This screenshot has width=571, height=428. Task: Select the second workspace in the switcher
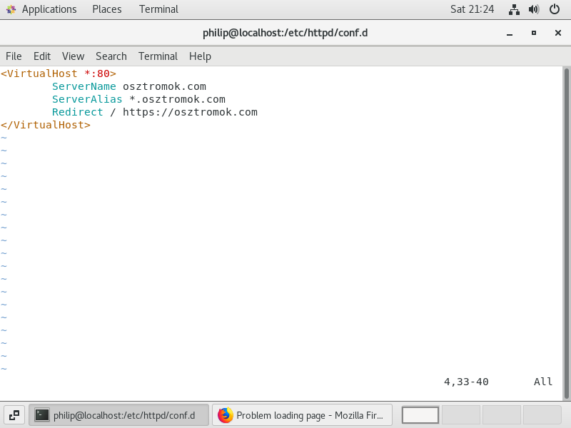coord(460,415)
